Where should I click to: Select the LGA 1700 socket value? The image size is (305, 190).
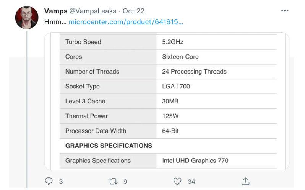tap(176, 86)
